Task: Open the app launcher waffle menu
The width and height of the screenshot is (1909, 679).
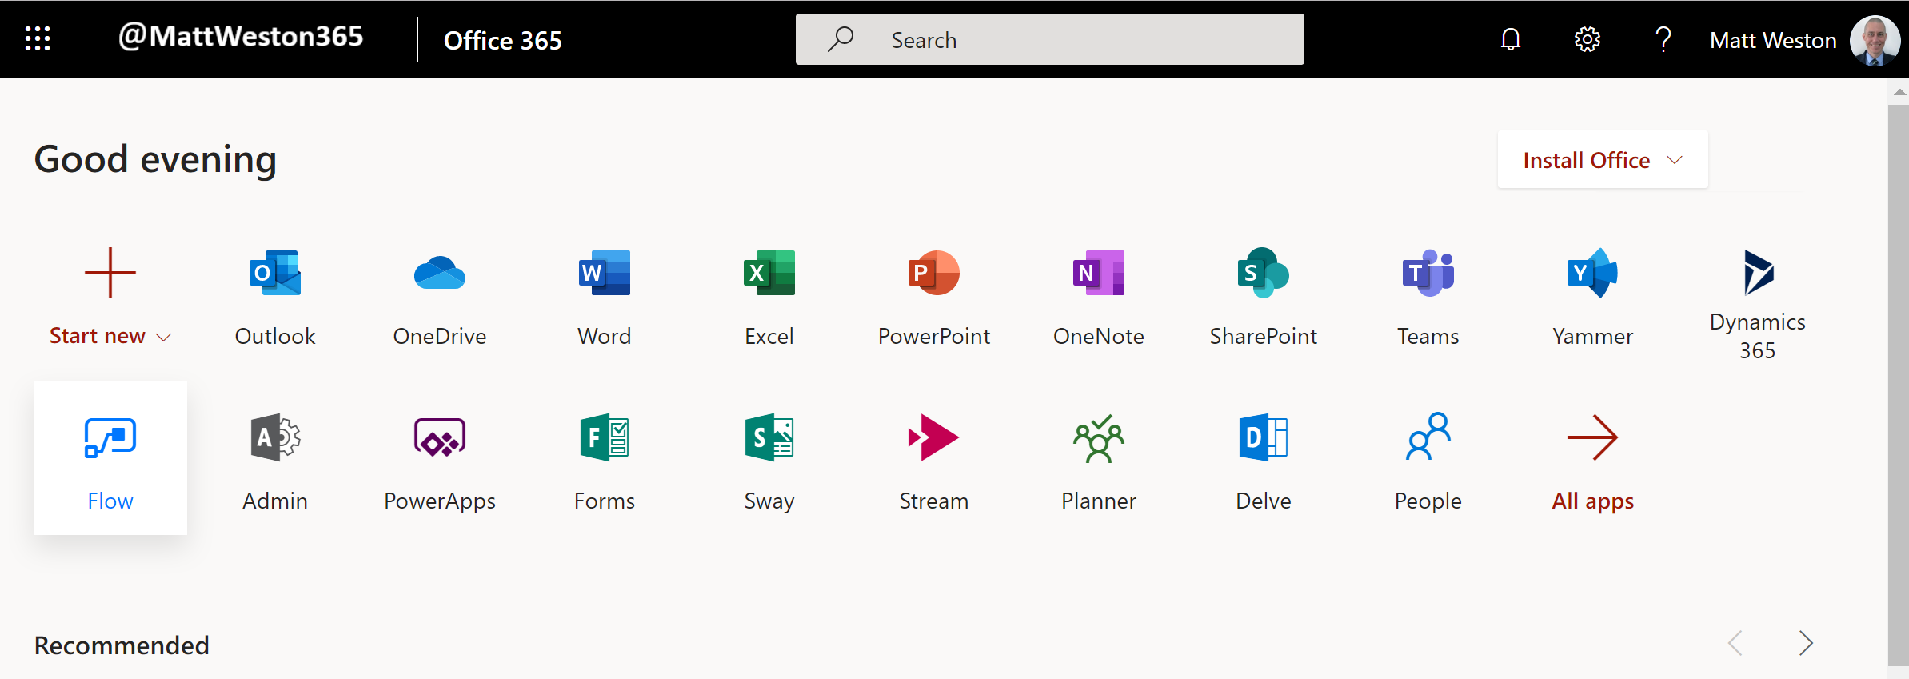Action: coord(38,38)
